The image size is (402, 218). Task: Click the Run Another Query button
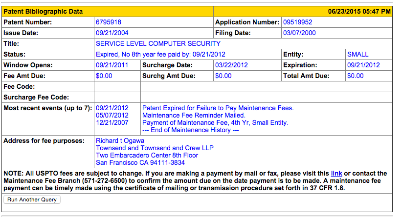(x=32, y=199)
